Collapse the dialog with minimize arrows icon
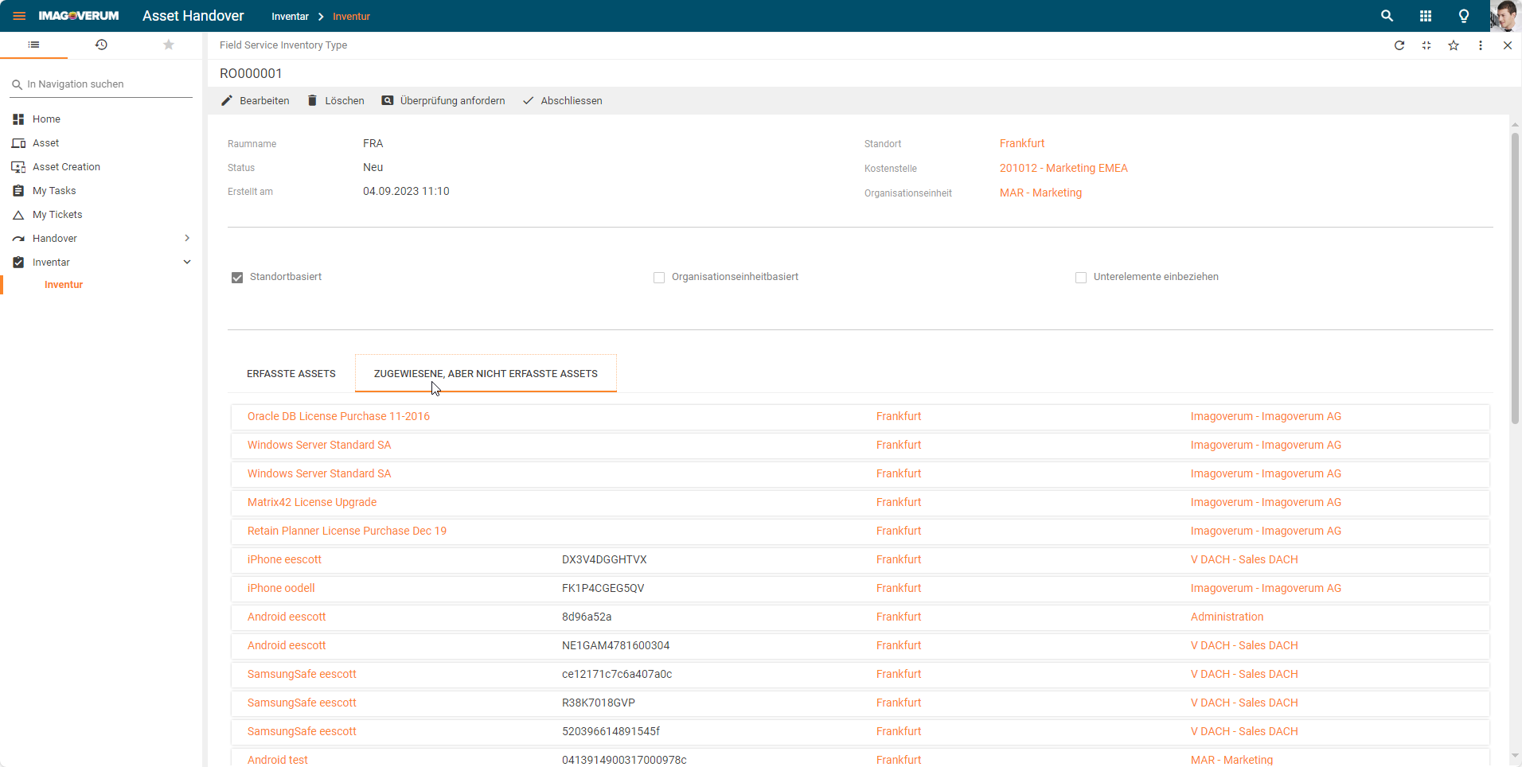This screenshot has height=767, width=1522. (1426, 45)
